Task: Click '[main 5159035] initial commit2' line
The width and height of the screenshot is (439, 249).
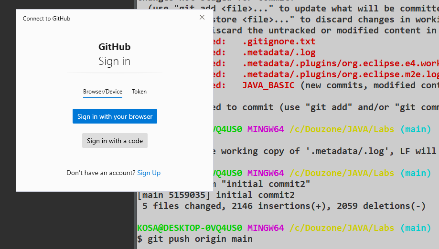Action: 216,195
